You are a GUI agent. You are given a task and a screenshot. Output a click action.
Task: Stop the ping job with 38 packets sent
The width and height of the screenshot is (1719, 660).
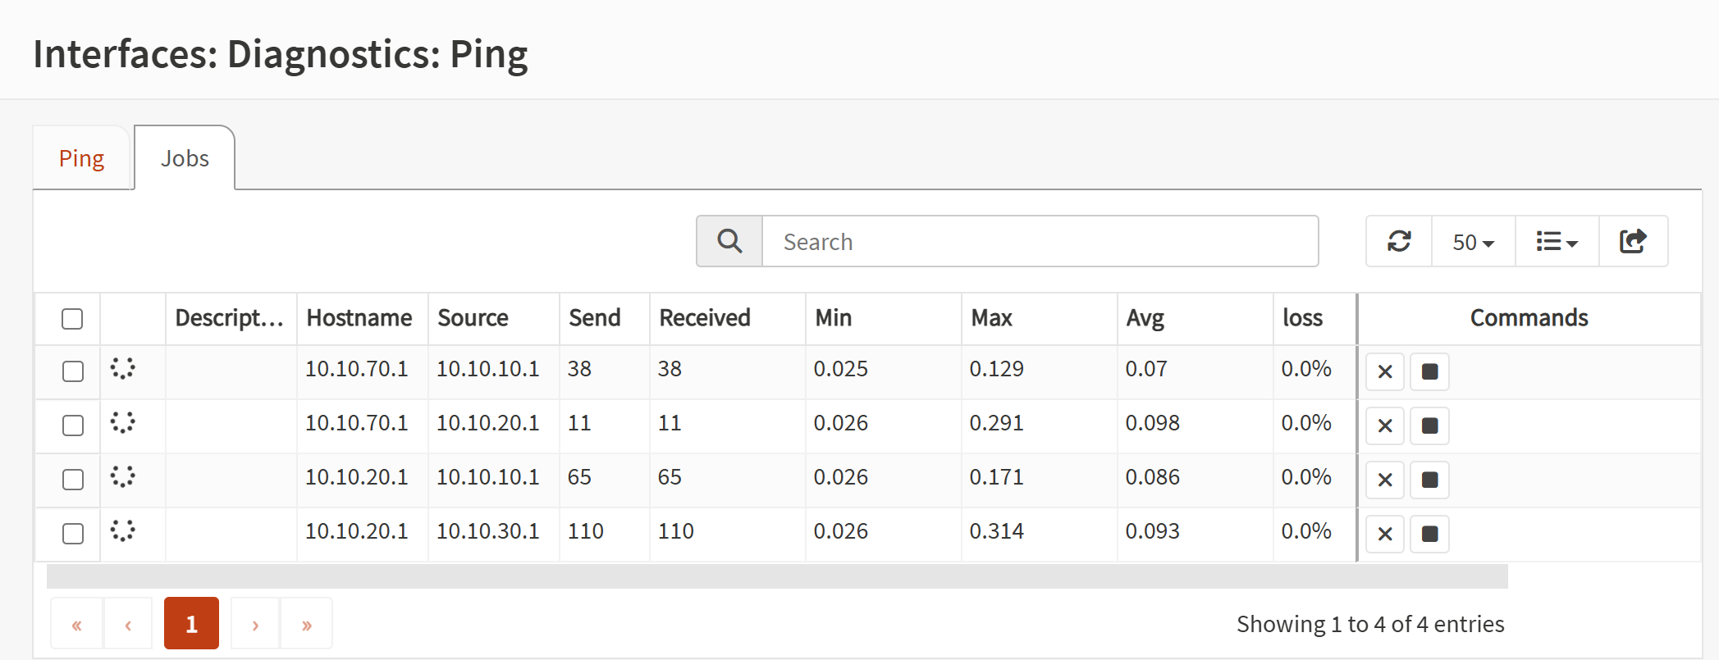click(1429, 371)
